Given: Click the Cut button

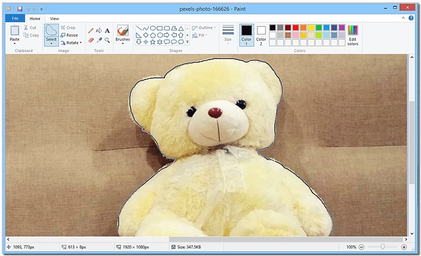Looking at the screenshot, I should 30,27.
